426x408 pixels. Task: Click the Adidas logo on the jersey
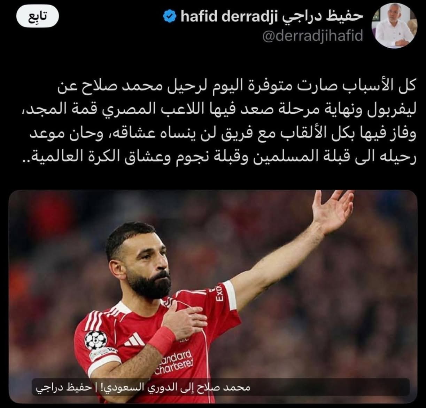click(x=134, y=339)
